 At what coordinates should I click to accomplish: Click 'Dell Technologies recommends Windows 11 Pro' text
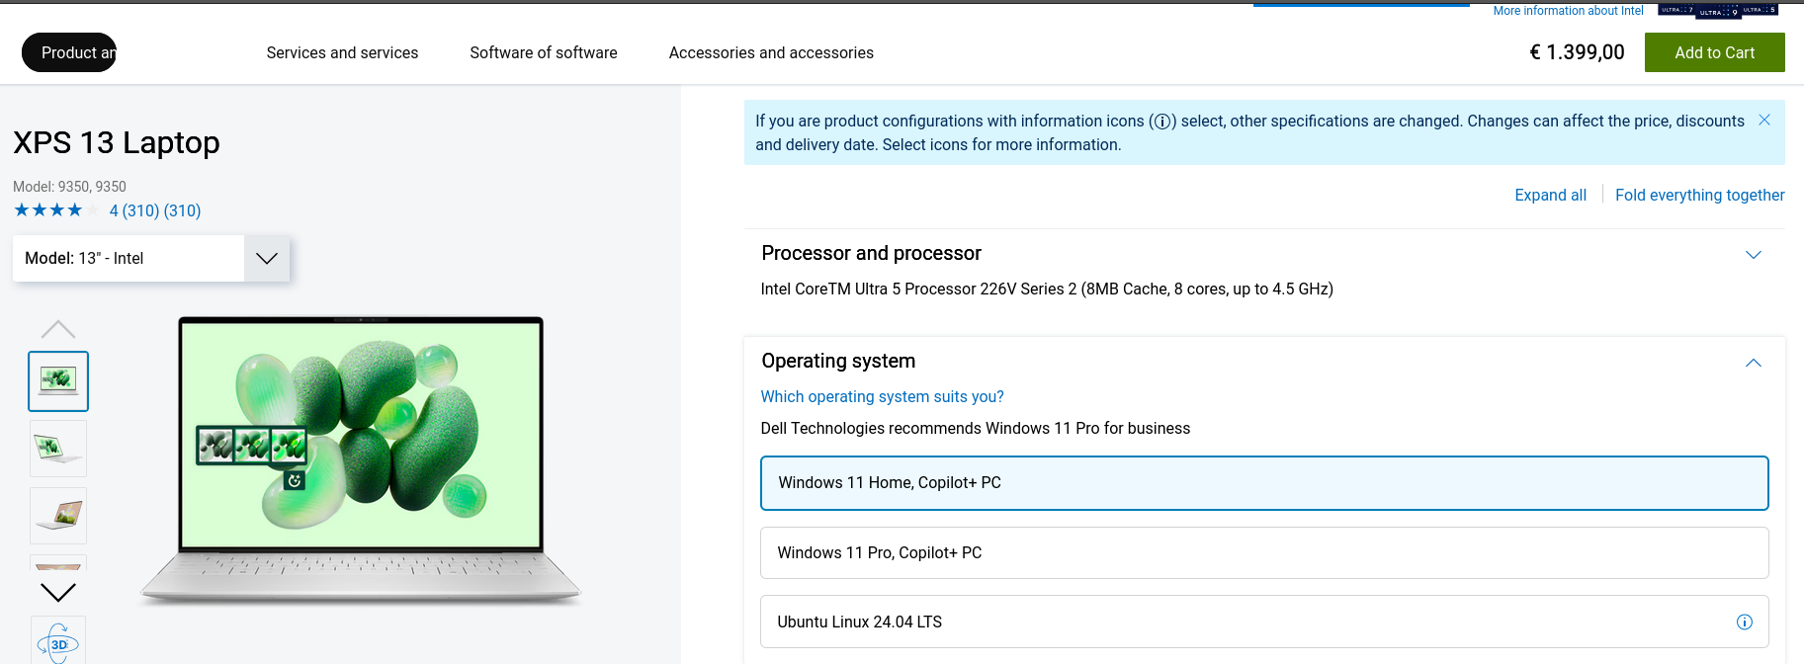click(975, 428)
